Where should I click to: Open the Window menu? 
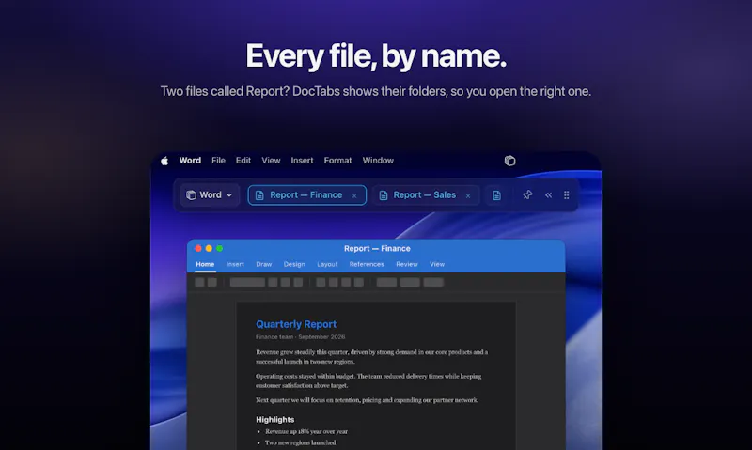pyautogui.click(x=378, y=161)
